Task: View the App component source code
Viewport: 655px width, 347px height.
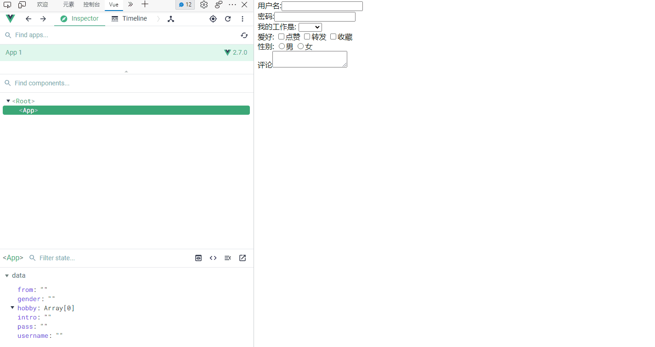Action: click(x=213, y=257)
